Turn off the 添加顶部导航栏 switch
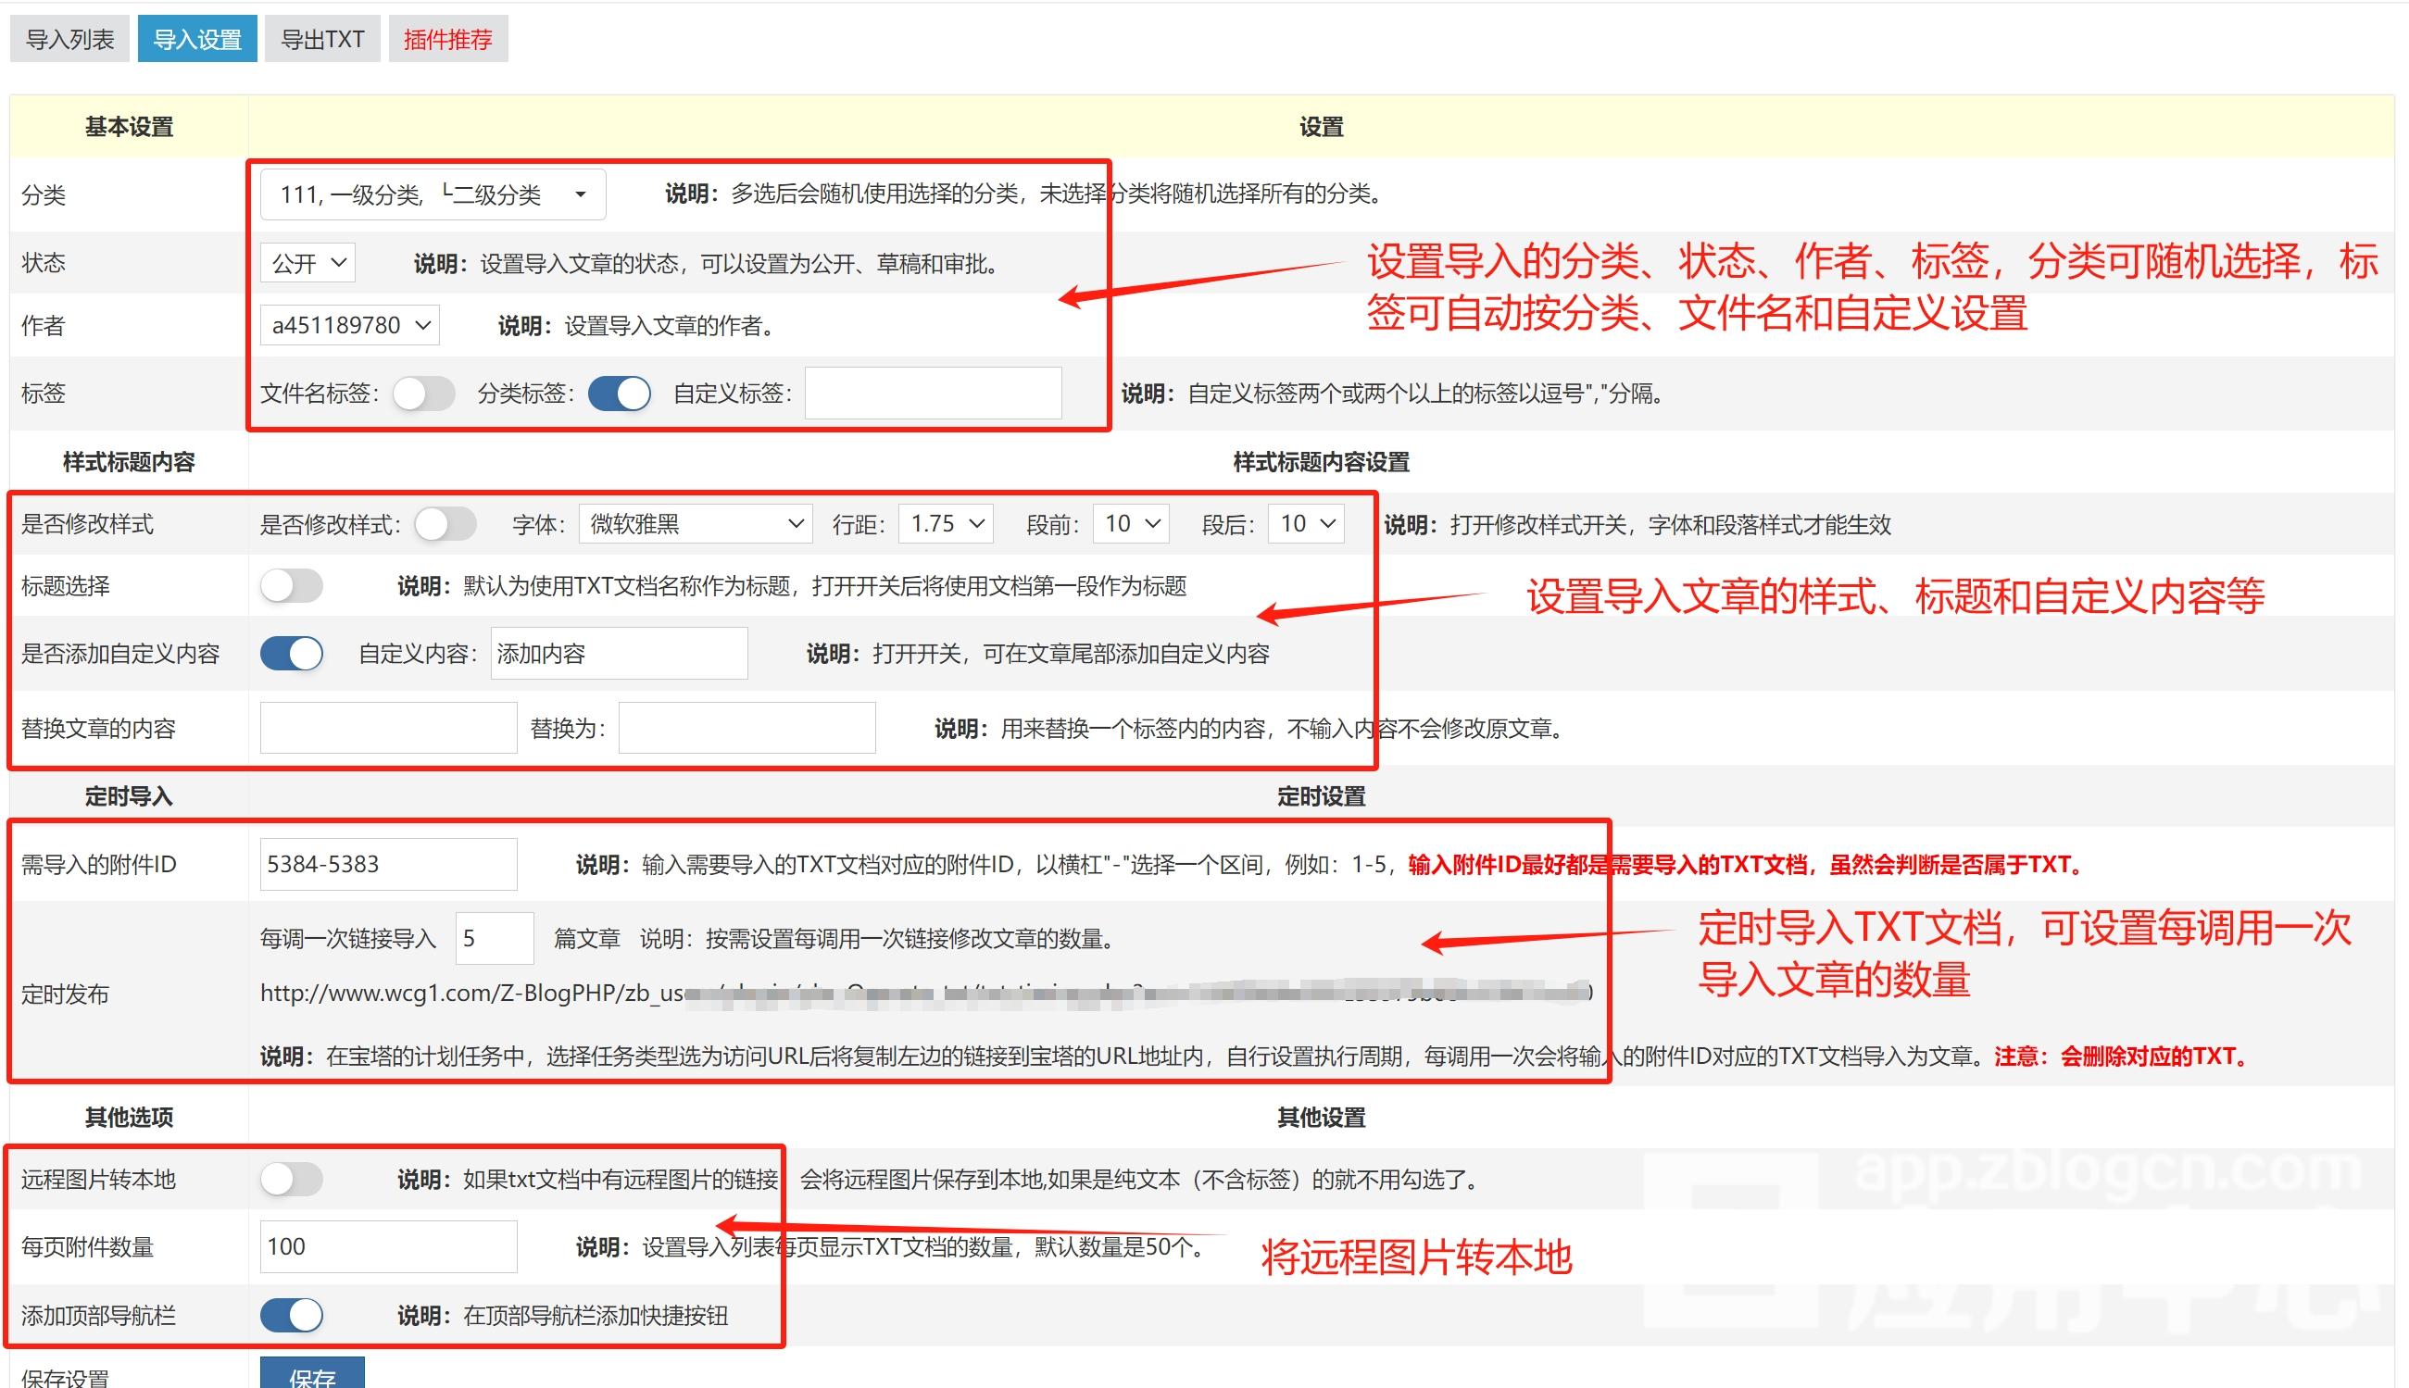Image resolution: width=2409 pixels, height=1388 pixels. pos(292,1316)
